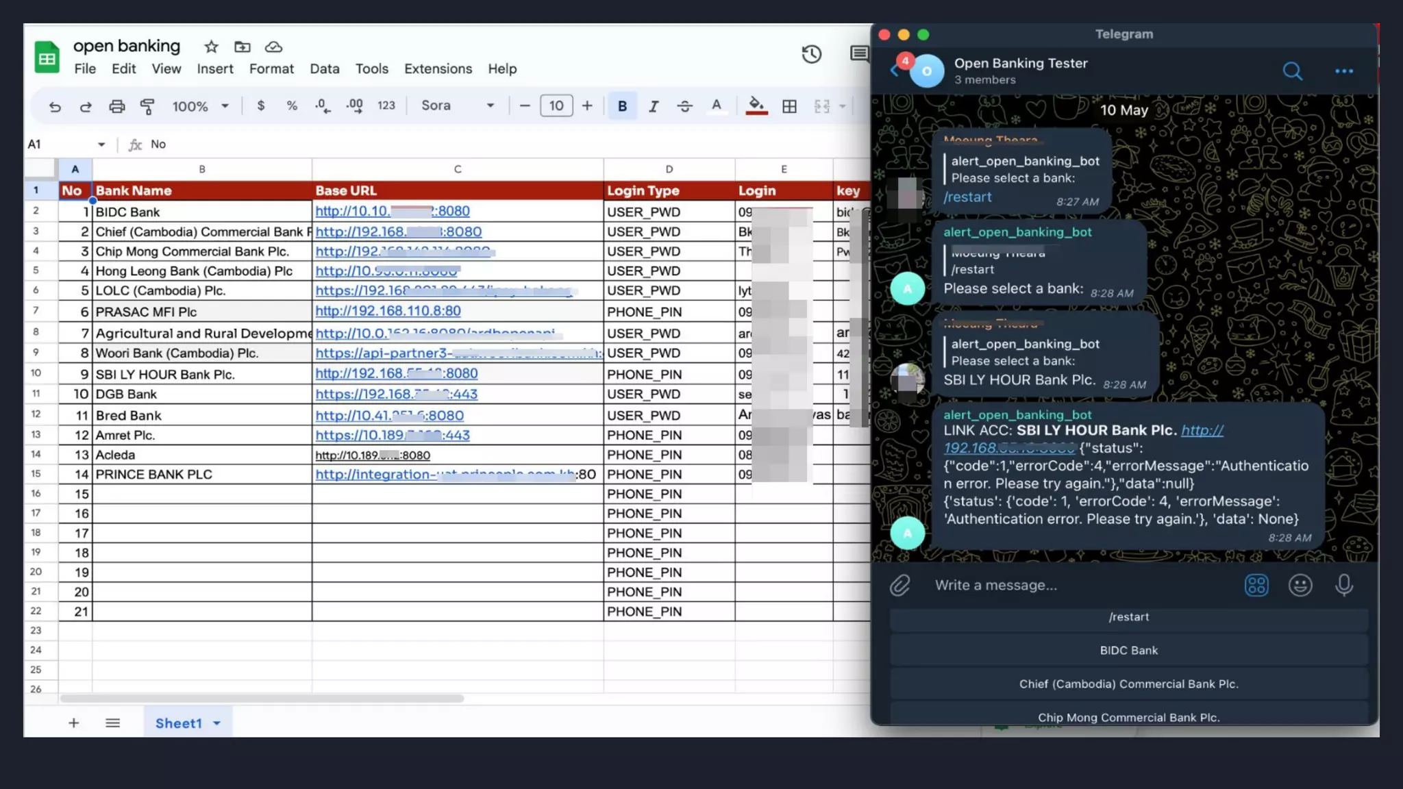This screenshot has width=1403, height=789.
Task: Attach a file in Telegram
Action: click(900, 586)
